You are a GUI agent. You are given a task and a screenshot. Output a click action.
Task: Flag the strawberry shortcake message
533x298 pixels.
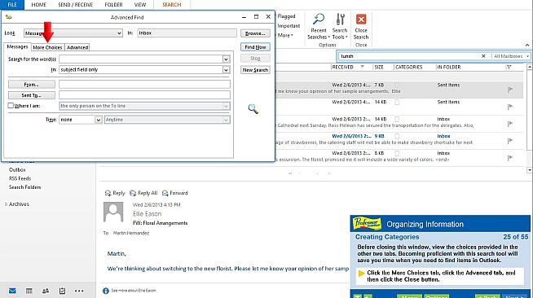(510, 141)
